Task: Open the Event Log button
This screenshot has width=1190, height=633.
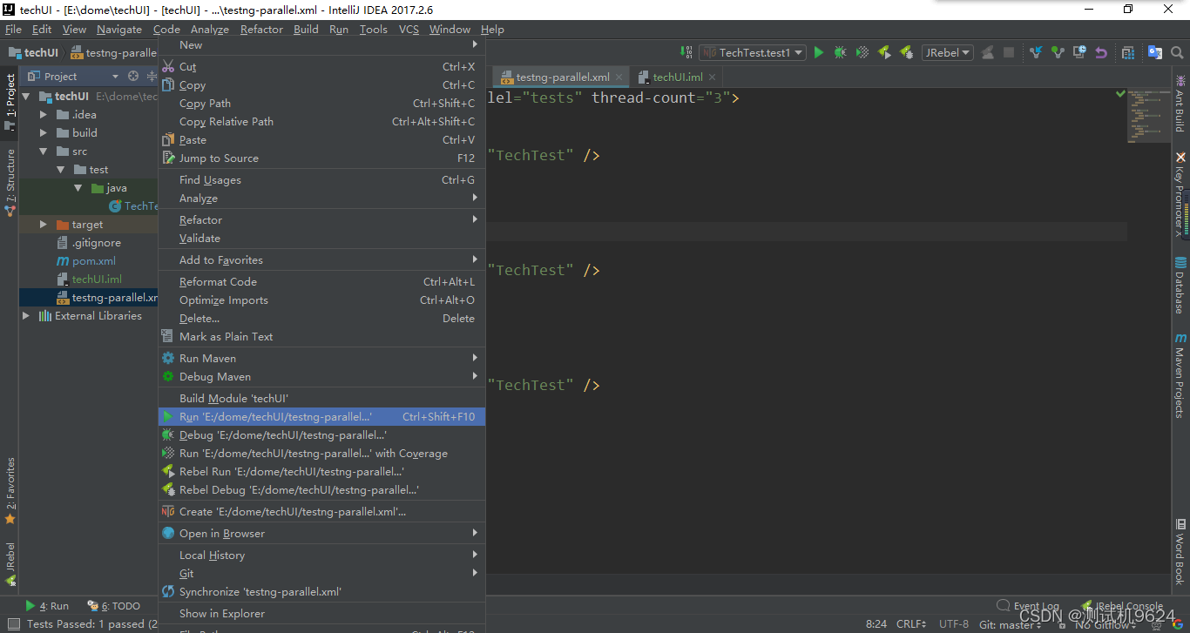Action: (x=1028, y=606)
